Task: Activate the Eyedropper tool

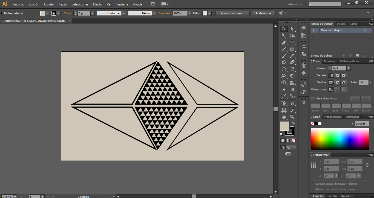Action: [x=284, y=96]
